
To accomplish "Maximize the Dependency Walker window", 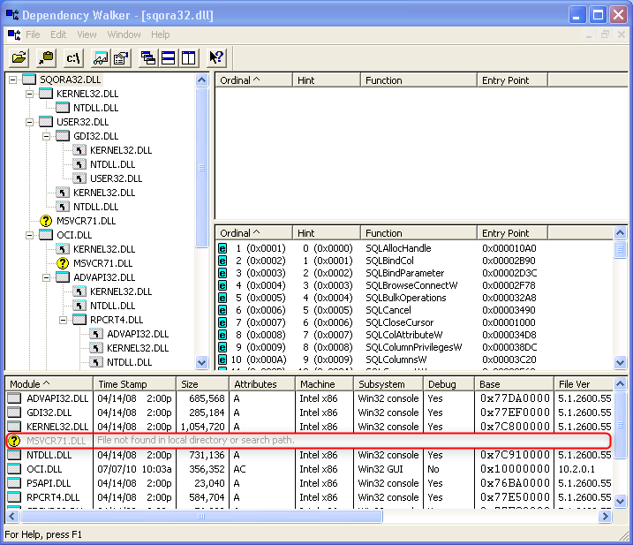I will tap(598, 15).
